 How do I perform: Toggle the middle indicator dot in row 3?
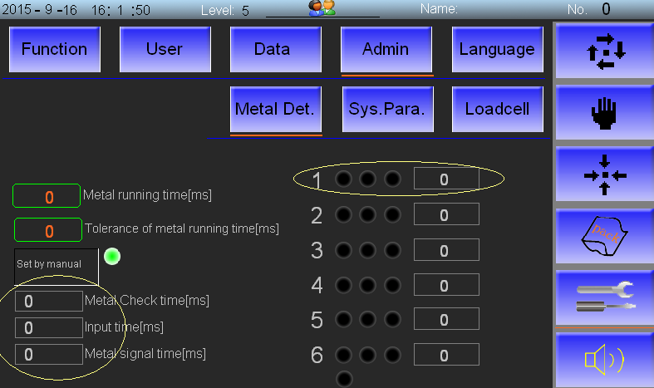point(367,250)
